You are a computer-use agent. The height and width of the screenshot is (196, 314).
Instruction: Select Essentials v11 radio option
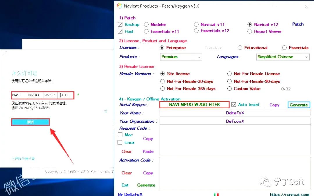146,31
